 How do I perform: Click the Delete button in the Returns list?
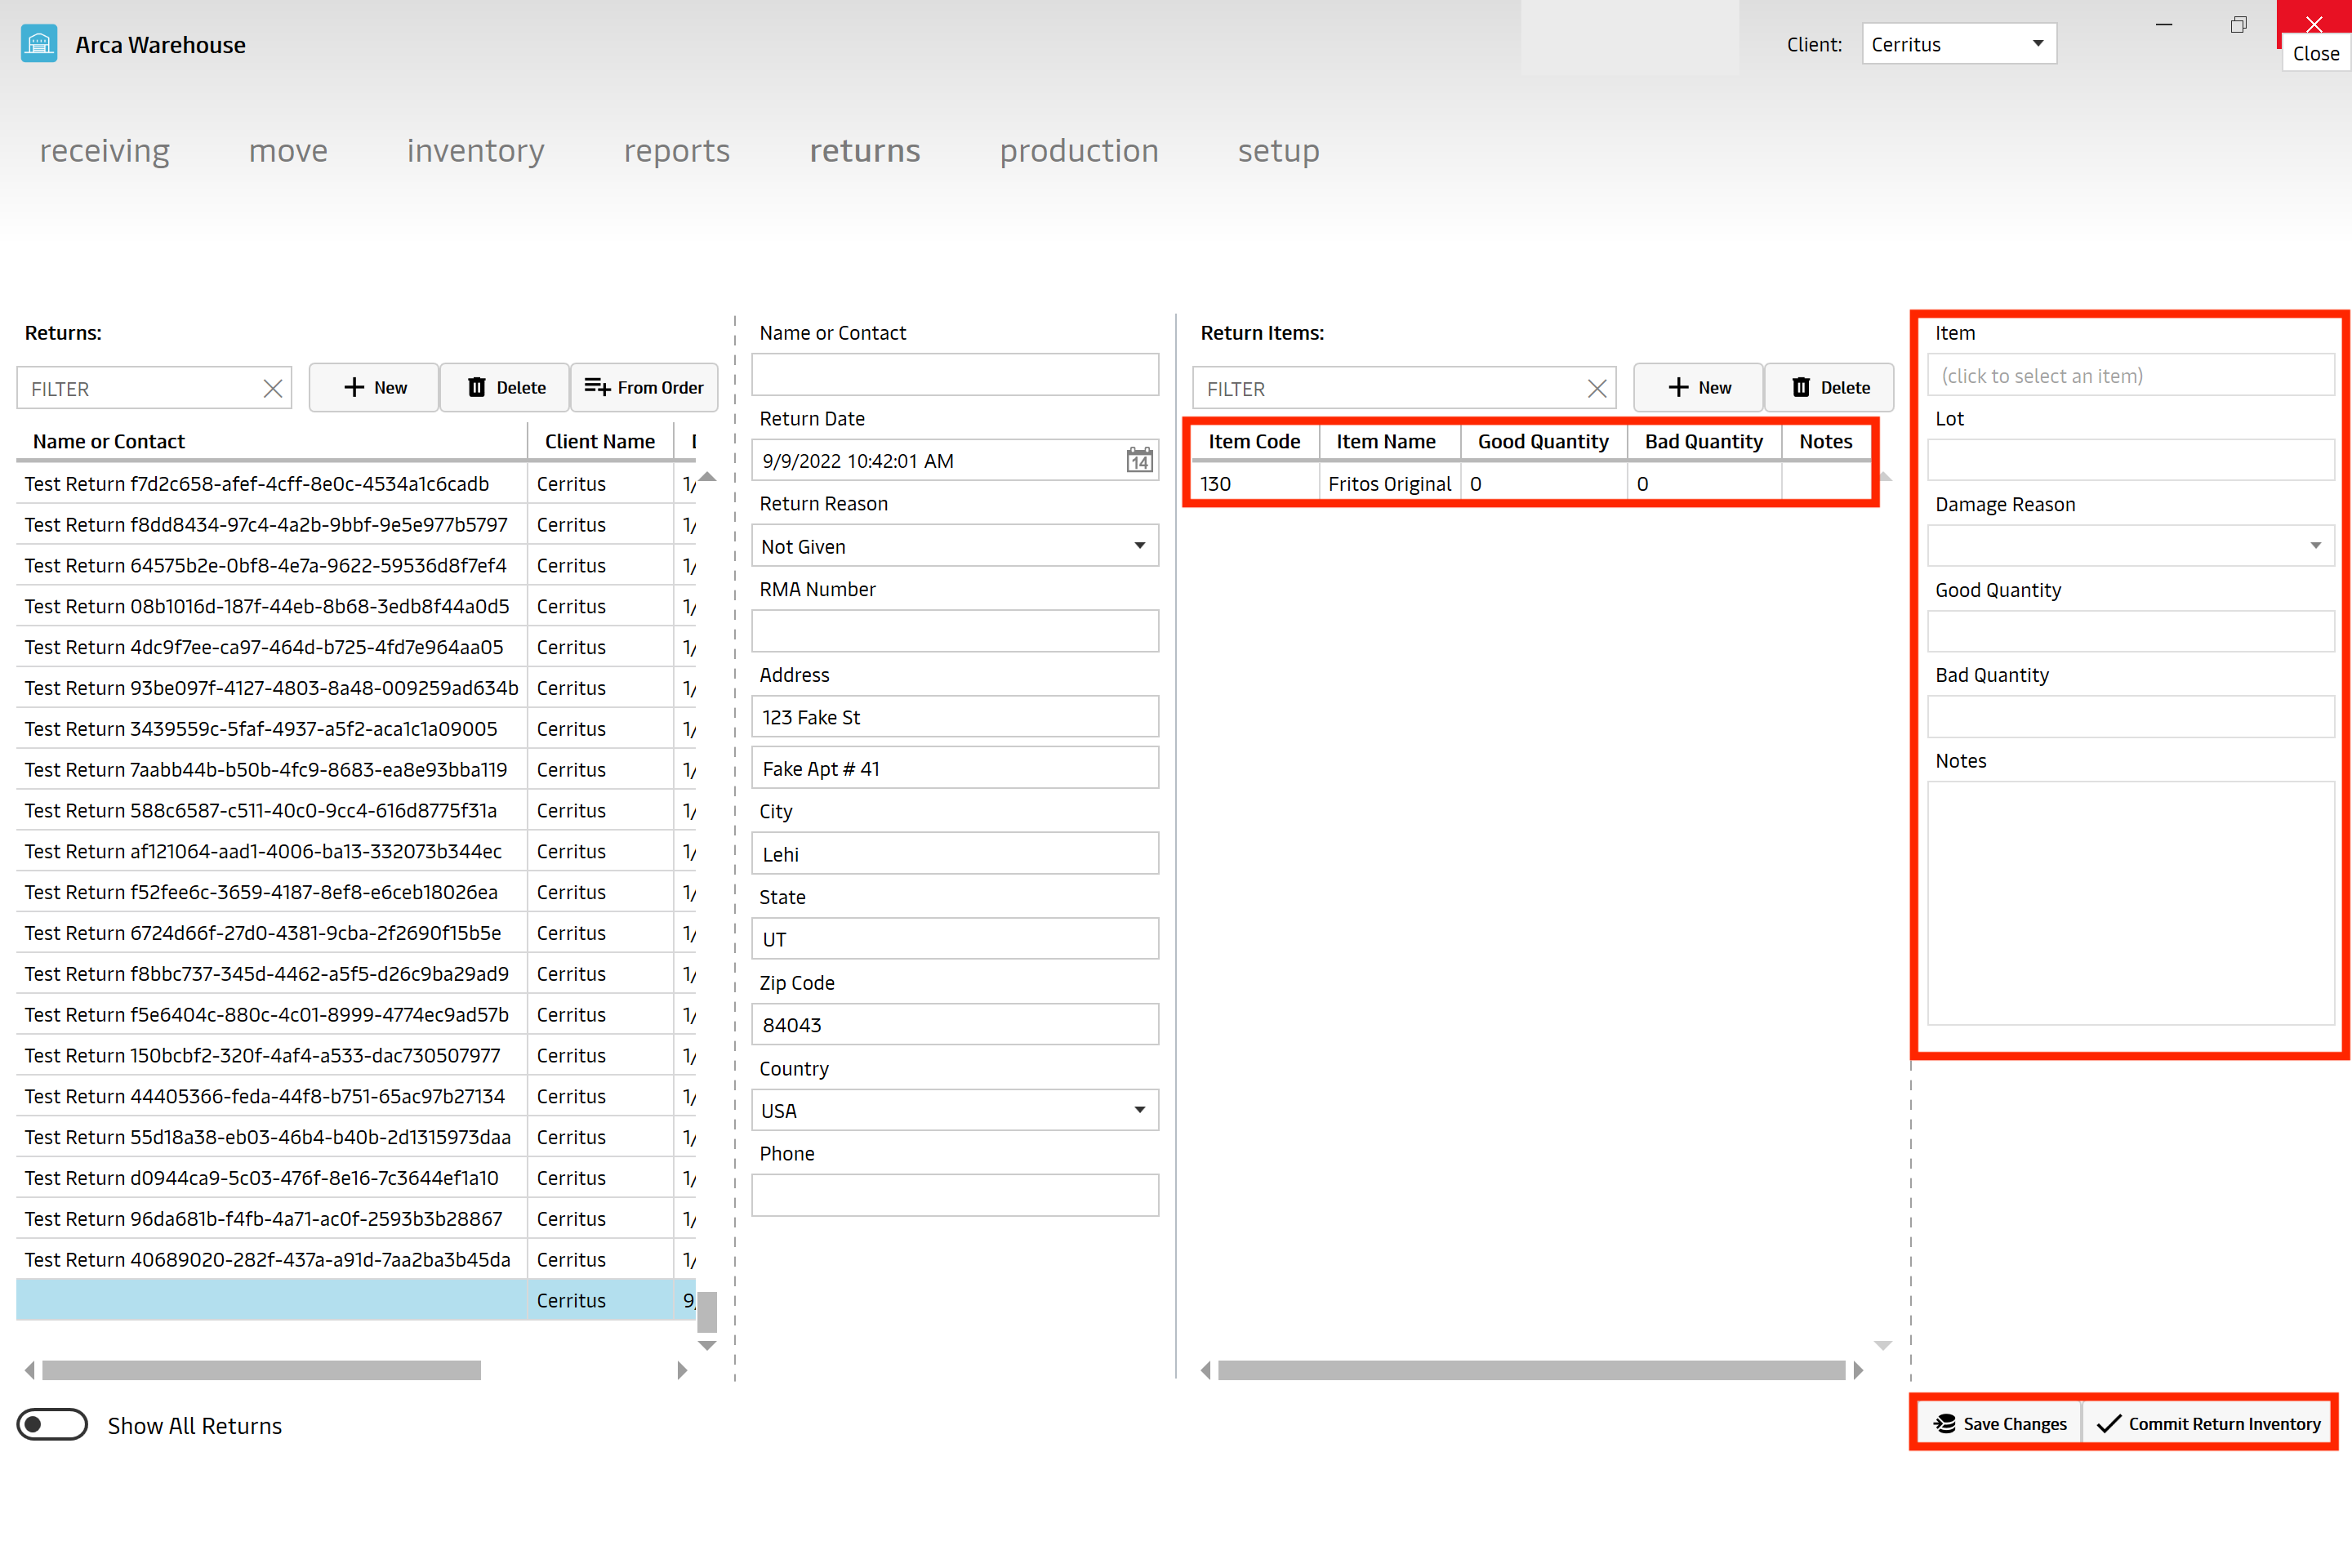tap(505, 387)
